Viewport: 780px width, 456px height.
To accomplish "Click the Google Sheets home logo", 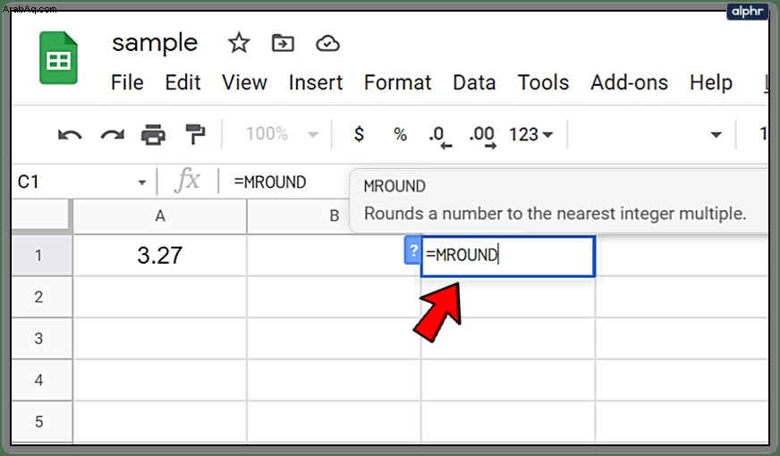I will point(59,58).
